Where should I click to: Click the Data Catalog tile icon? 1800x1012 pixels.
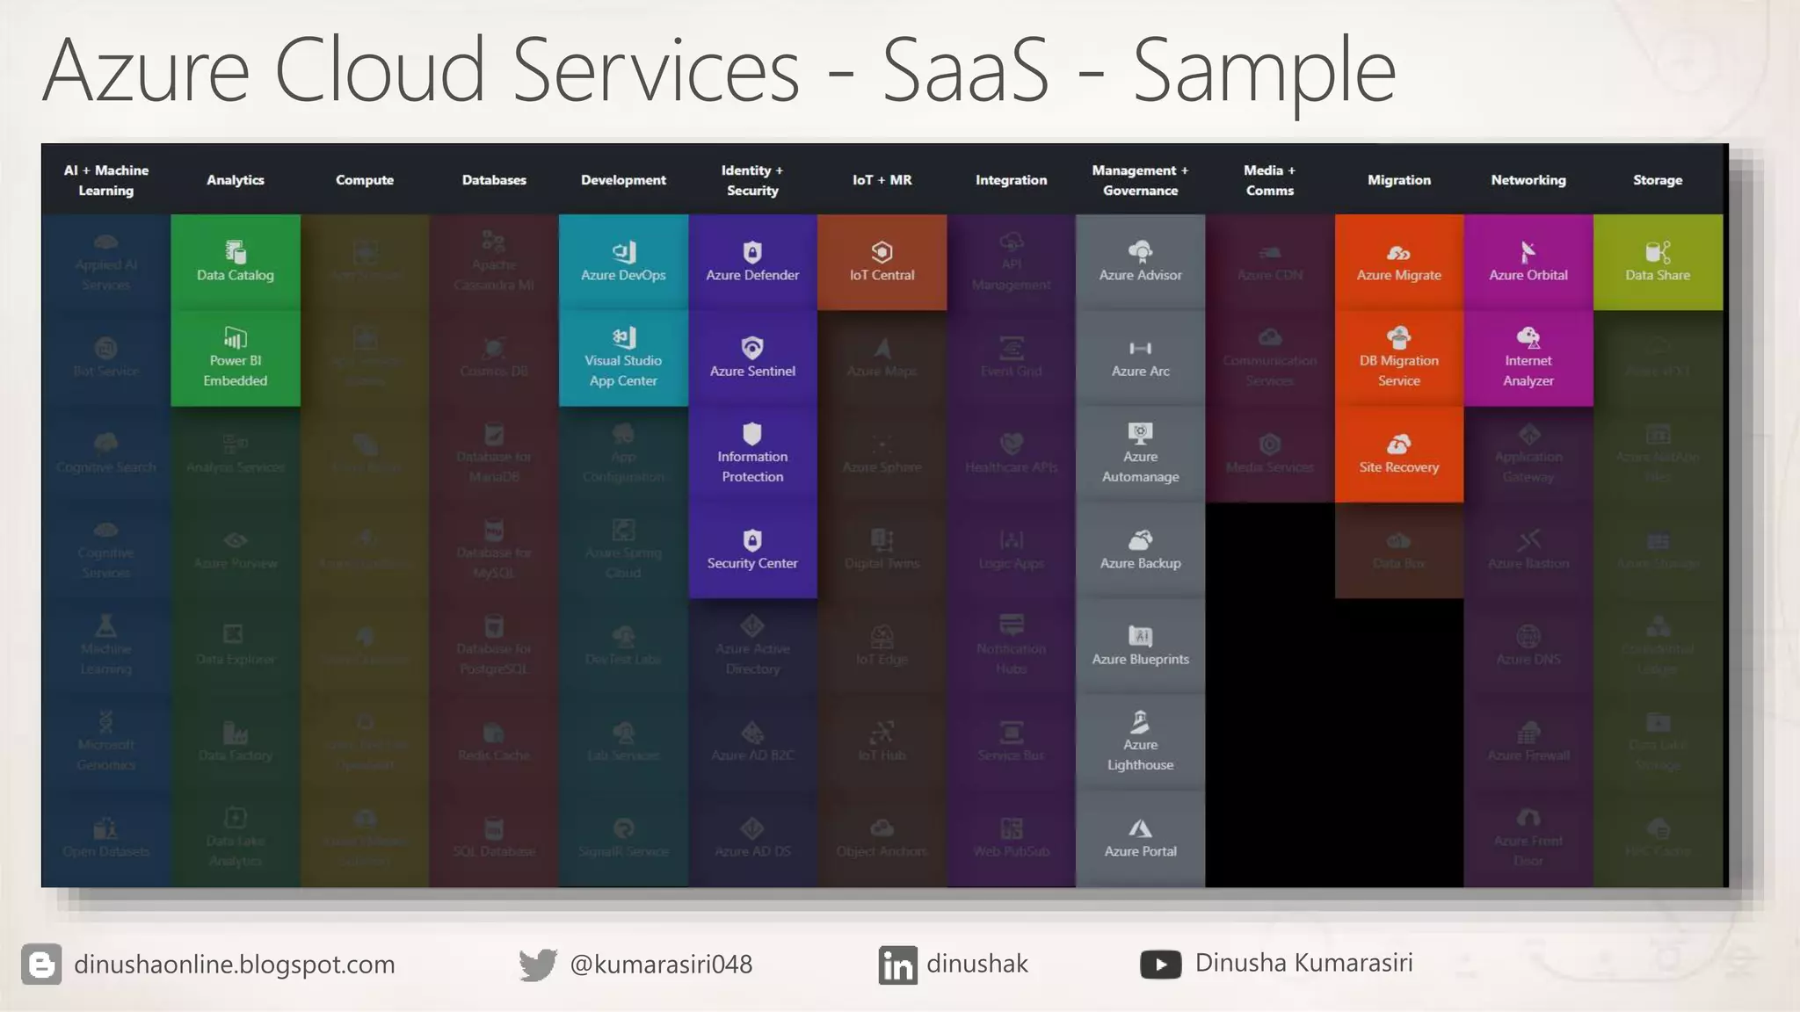tap(236, 252)
